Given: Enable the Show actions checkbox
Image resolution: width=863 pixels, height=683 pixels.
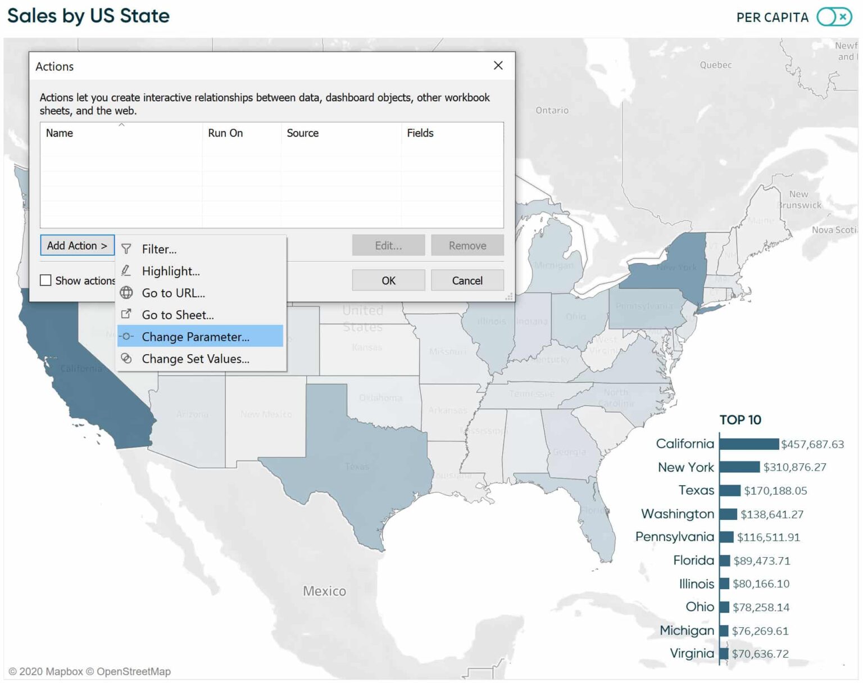Looking at the screenshot, I should click(x=46, y=280).
